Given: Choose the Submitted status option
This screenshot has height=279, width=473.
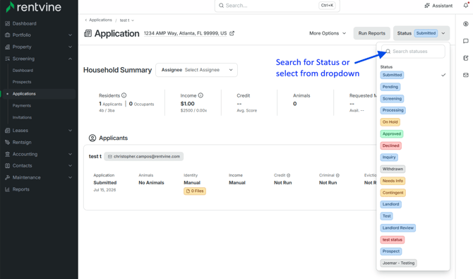Looking at the screenshot, I should point(392,75).
